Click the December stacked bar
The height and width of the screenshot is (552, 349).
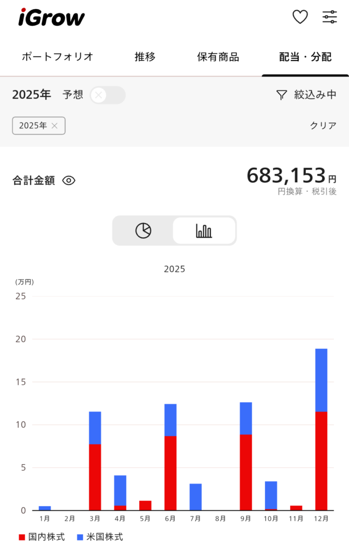click(321, 429)
